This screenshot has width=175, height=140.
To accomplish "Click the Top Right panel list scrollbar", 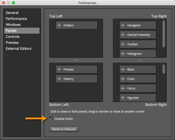I will [164, 34].
